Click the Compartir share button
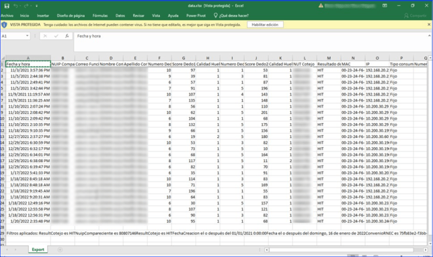 click(416, 15)
